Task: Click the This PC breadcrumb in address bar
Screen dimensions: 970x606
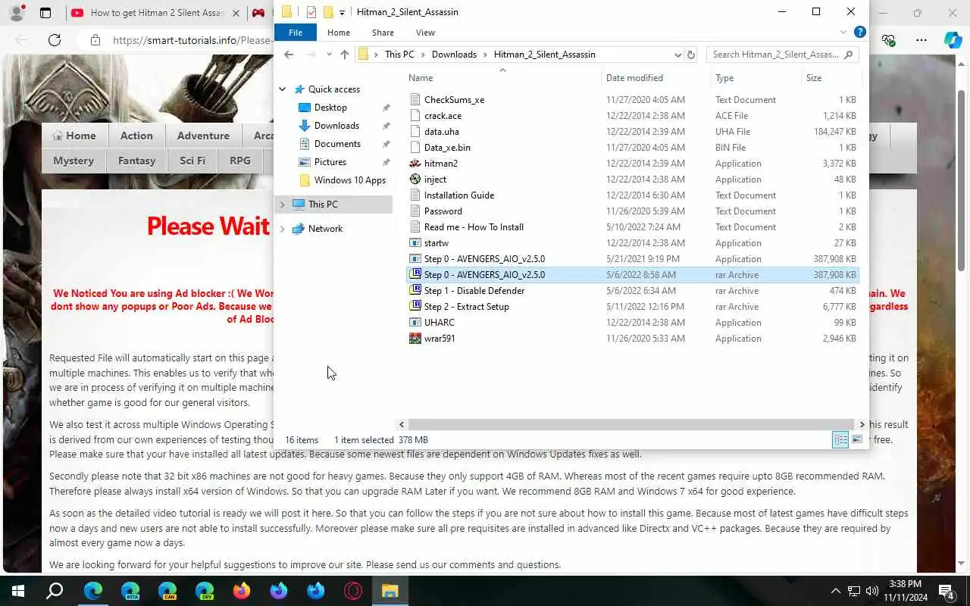Action: coord(399,55)
